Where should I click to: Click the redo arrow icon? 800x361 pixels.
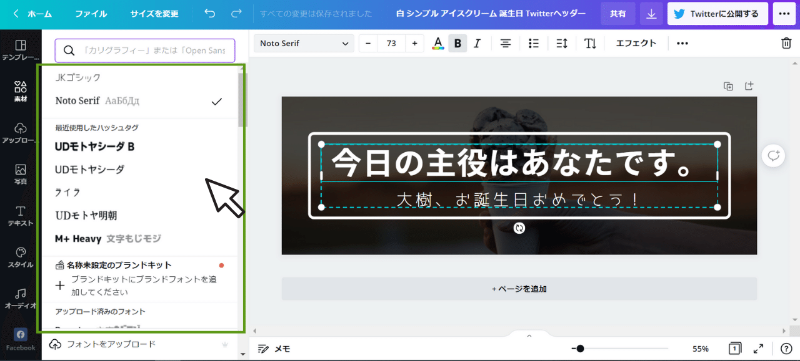coord(236,13)
